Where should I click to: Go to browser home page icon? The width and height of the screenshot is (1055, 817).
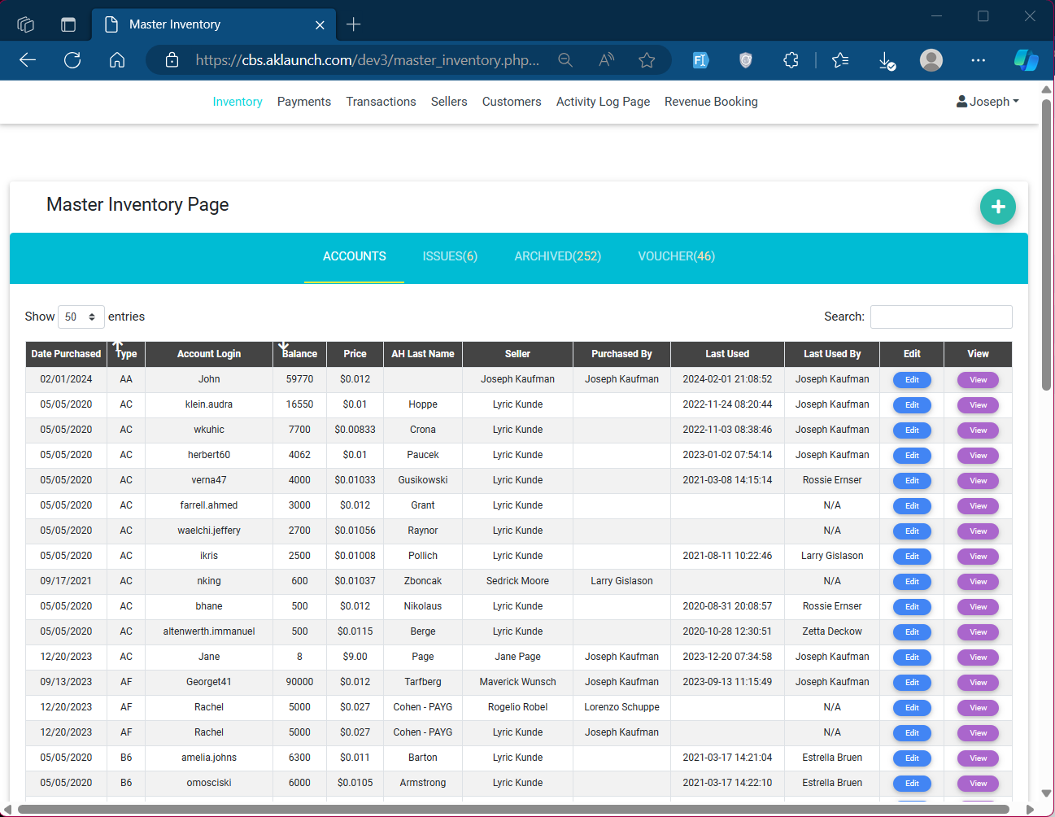117,60
